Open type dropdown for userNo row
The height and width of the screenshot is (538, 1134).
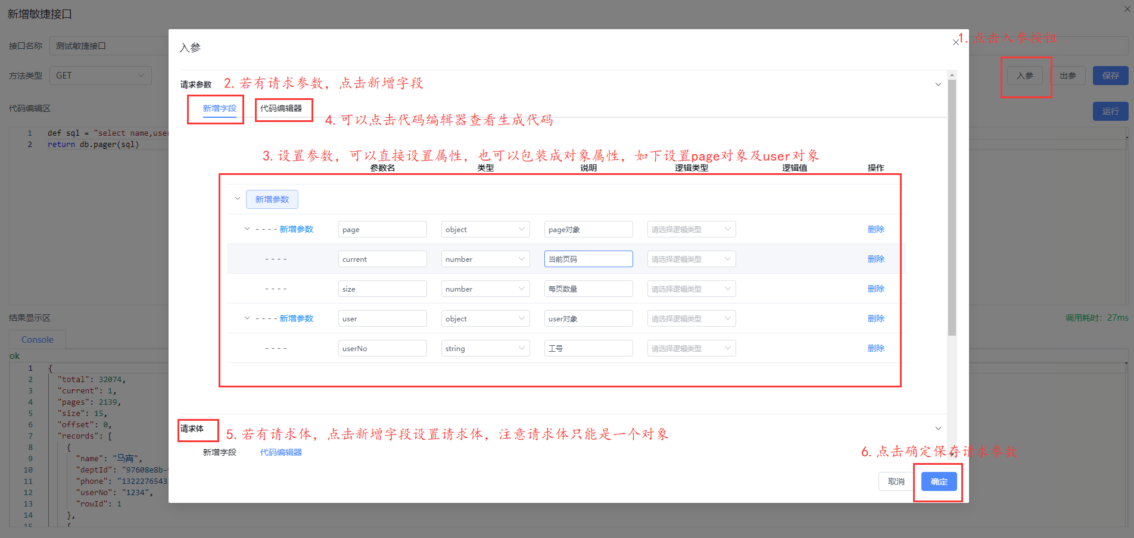coord(485,348)
